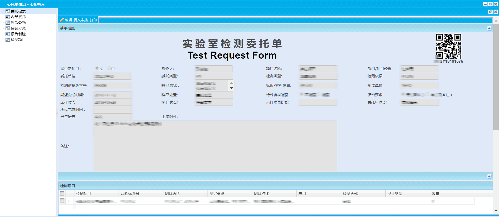Open 内部委托 in the navigation tree
Image resolution: width=499 pixels, height=217 pixels.
(18, 17)
